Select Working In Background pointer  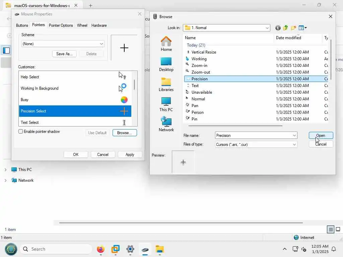[75, 88]
